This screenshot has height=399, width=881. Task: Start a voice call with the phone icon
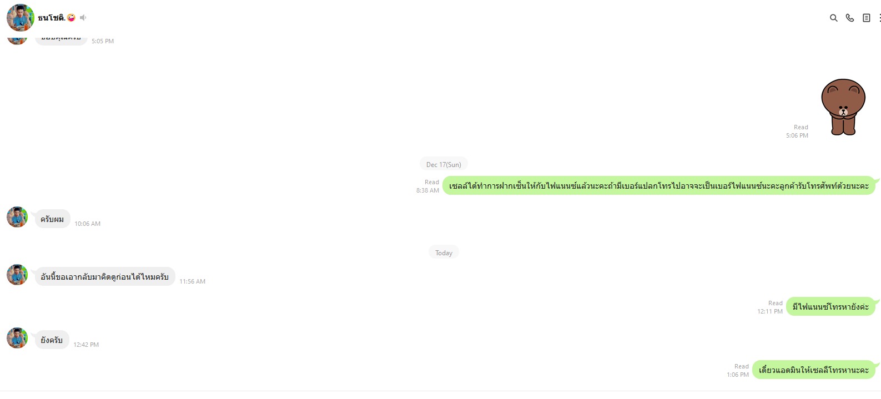click(850, 18)
